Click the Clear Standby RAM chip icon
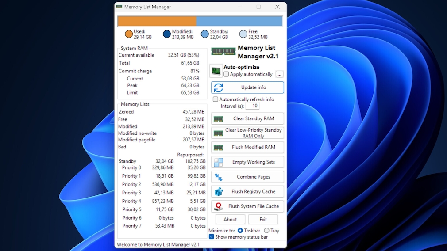The height and width of the screenshot is (251, 447). pos(218,119)
